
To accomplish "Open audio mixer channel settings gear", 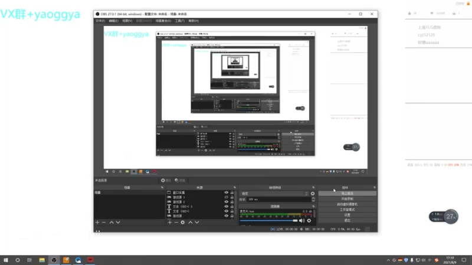I will [309, 220].
